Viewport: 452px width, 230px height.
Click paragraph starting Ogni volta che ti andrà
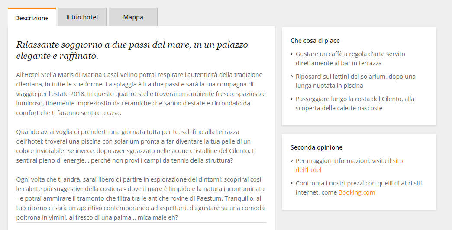pos(140,198)
